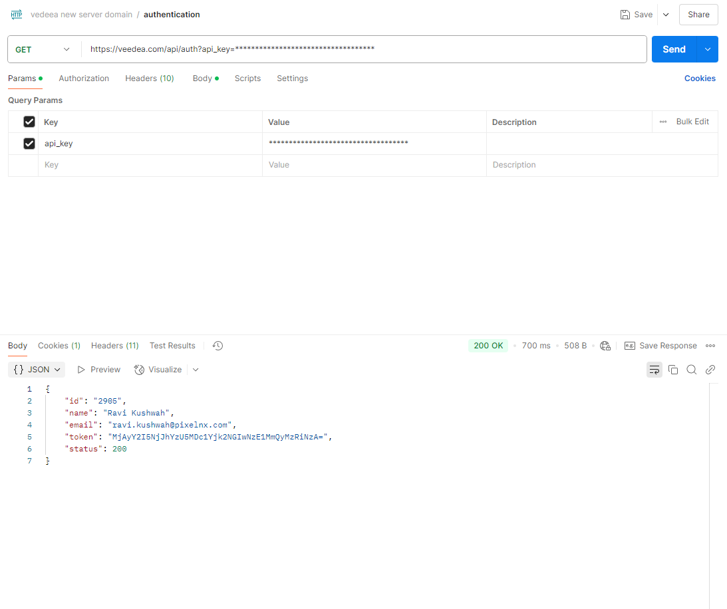Click the HTTP request type icon
This screenshot has height=609, width=727.
[x=17, y=15]
